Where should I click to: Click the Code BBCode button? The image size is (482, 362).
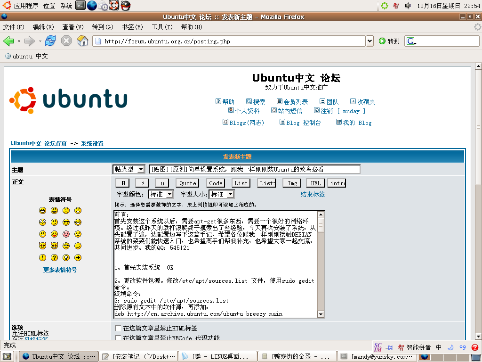[x=216, y=183]
